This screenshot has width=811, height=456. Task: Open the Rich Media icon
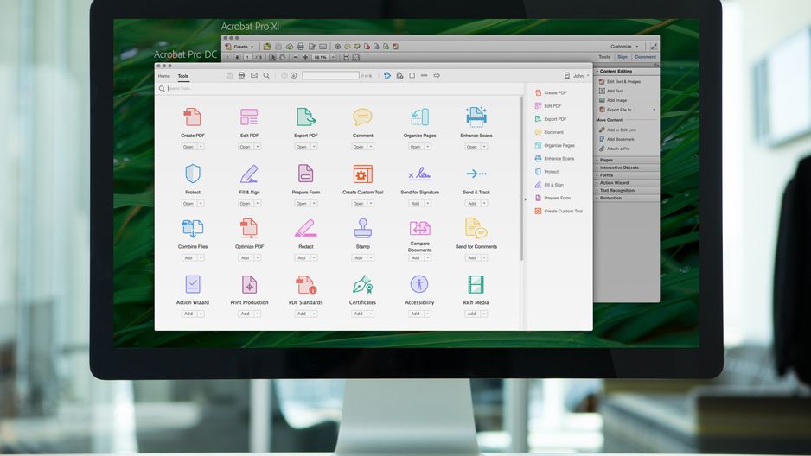[x=476, y=284]
